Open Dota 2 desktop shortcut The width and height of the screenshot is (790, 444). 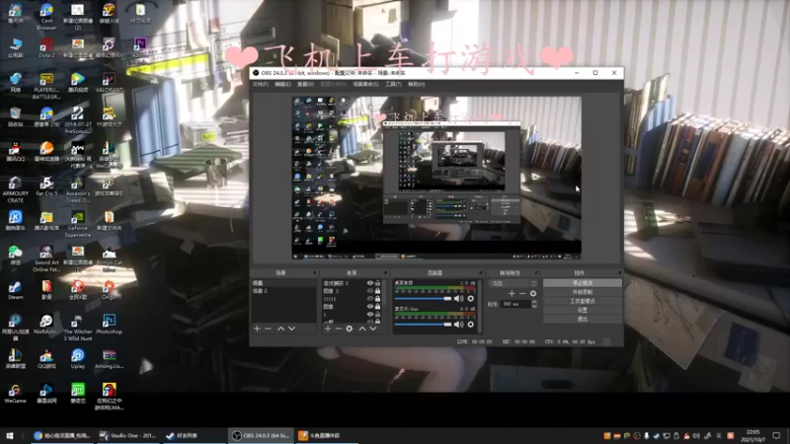(46, 47)
